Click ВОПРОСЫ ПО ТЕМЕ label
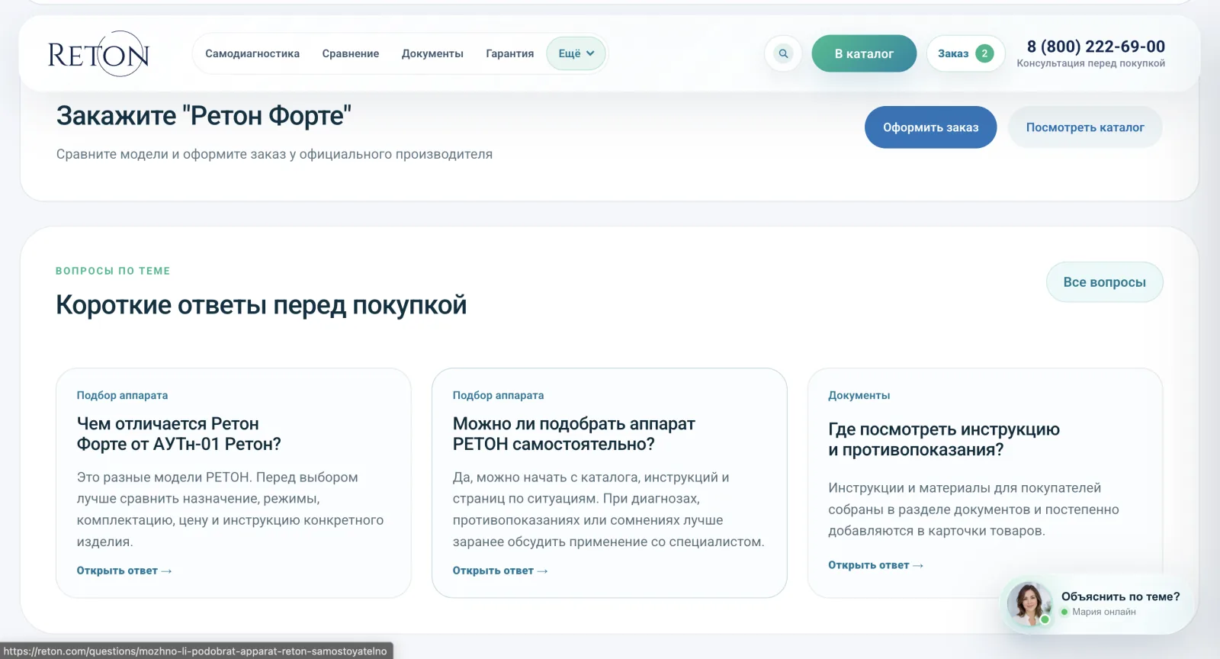1220x659 pixels. pos(113,271)
